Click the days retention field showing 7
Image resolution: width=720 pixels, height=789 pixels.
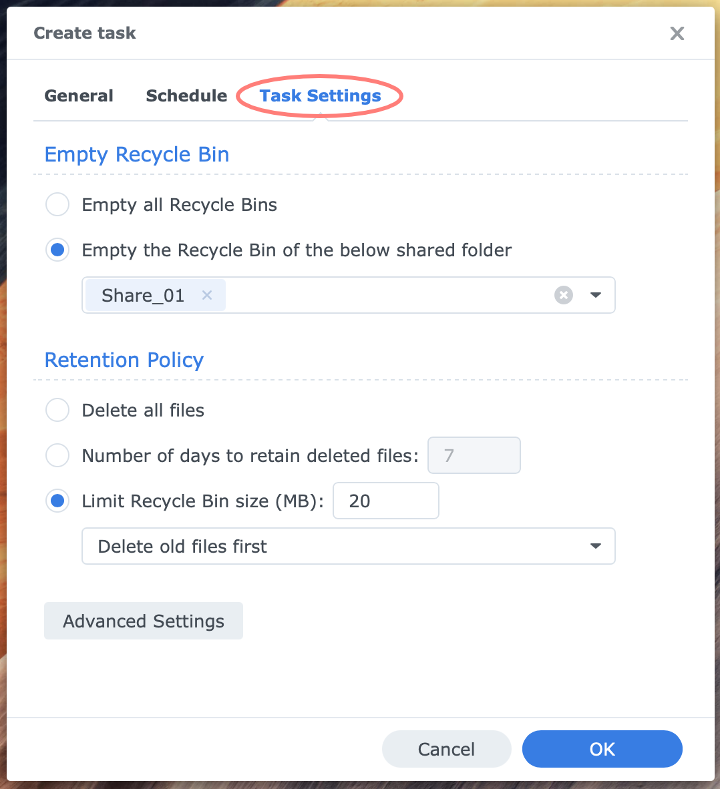[474, 455]
